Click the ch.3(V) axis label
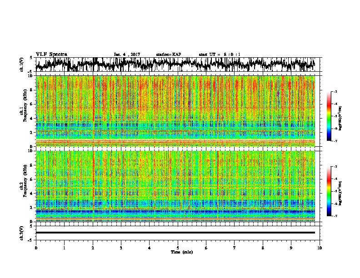This screenshot has height=278, width=360. tap(21, 233)
